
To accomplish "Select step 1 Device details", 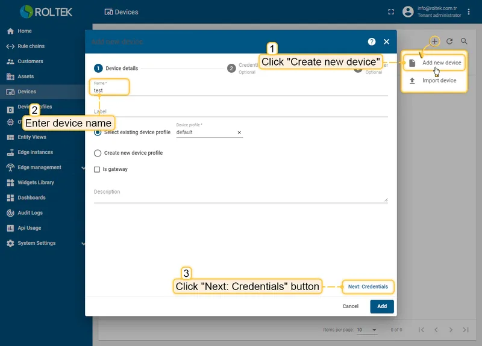I will (116, 68).
